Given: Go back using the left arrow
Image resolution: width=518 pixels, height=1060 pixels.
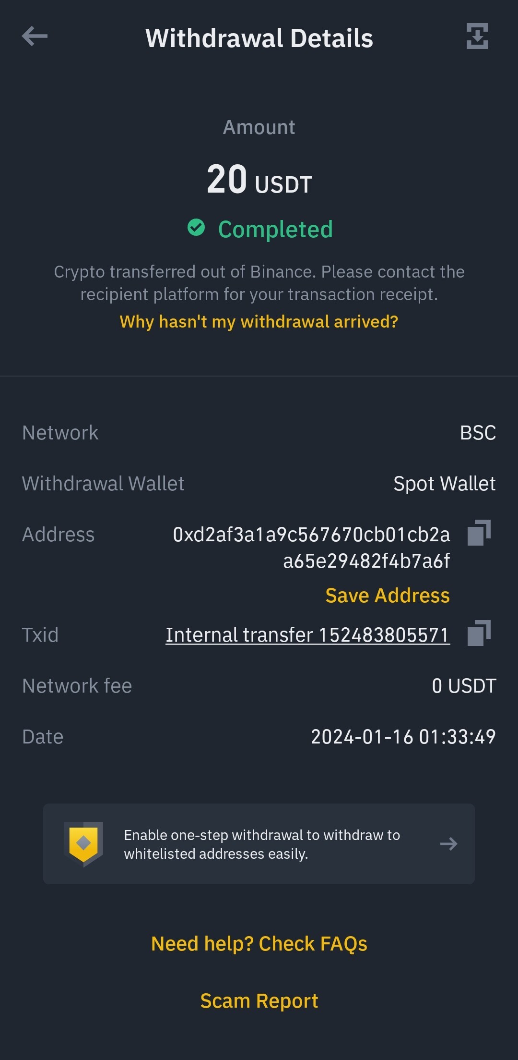Looking at the screenshot, I should point(35,36).
